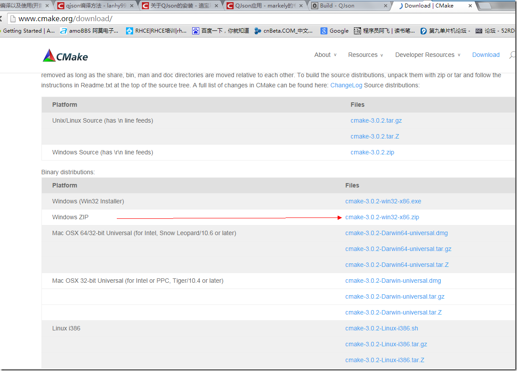Click the CMake logo

click(x=65, y=56)
